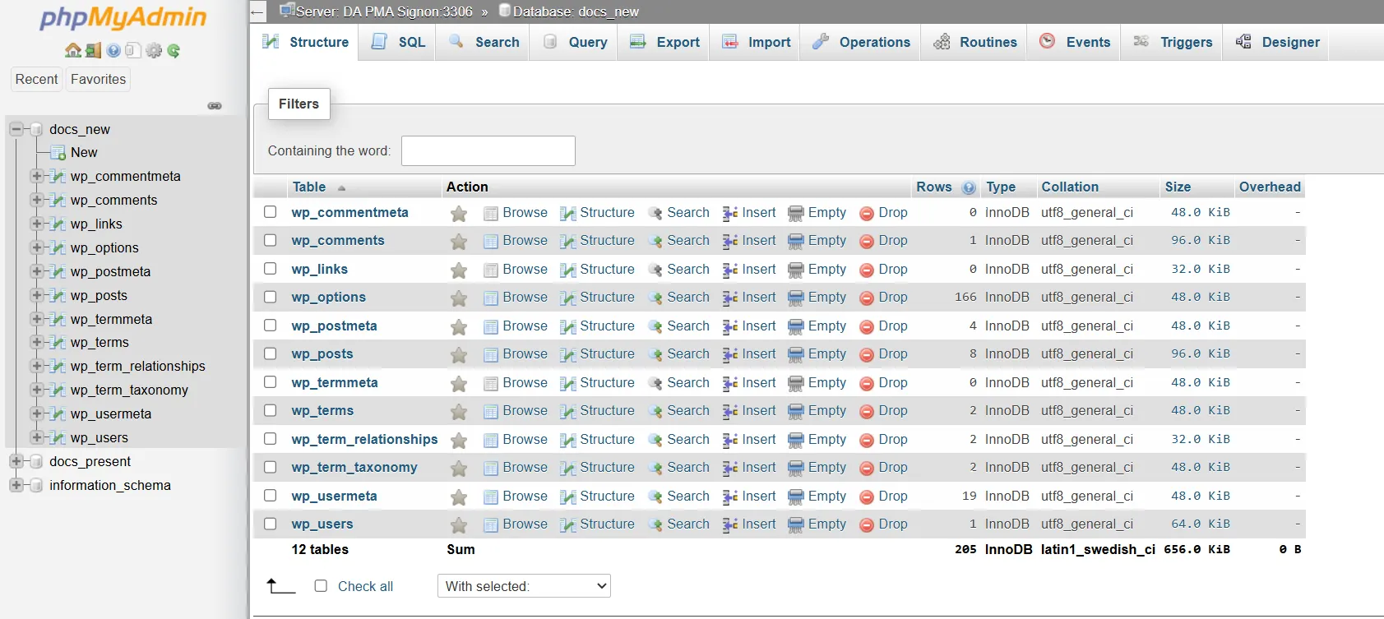The height and width of the screenshot is (619, 1384).
Task: Go to the Operations tab
Action: click(x=860, y=42)
